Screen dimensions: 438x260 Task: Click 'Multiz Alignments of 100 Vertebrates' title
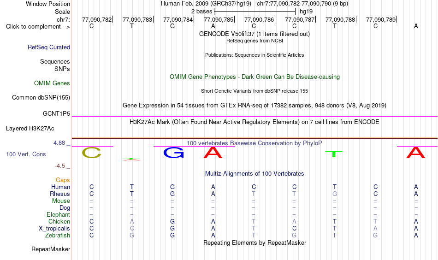[x=255, y=174]
